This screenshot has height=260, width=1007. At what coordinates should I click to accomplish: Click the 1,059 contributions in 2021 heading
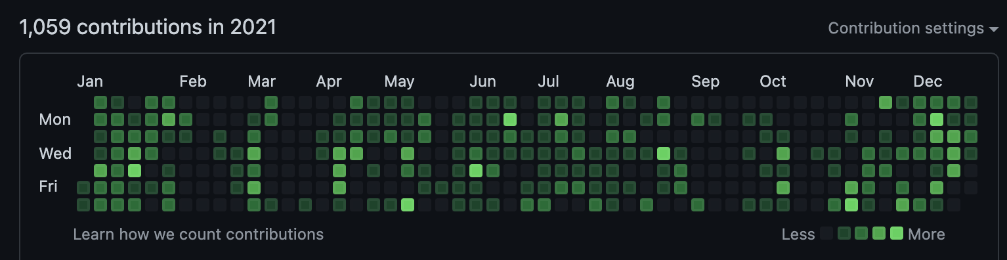(148, 27)
